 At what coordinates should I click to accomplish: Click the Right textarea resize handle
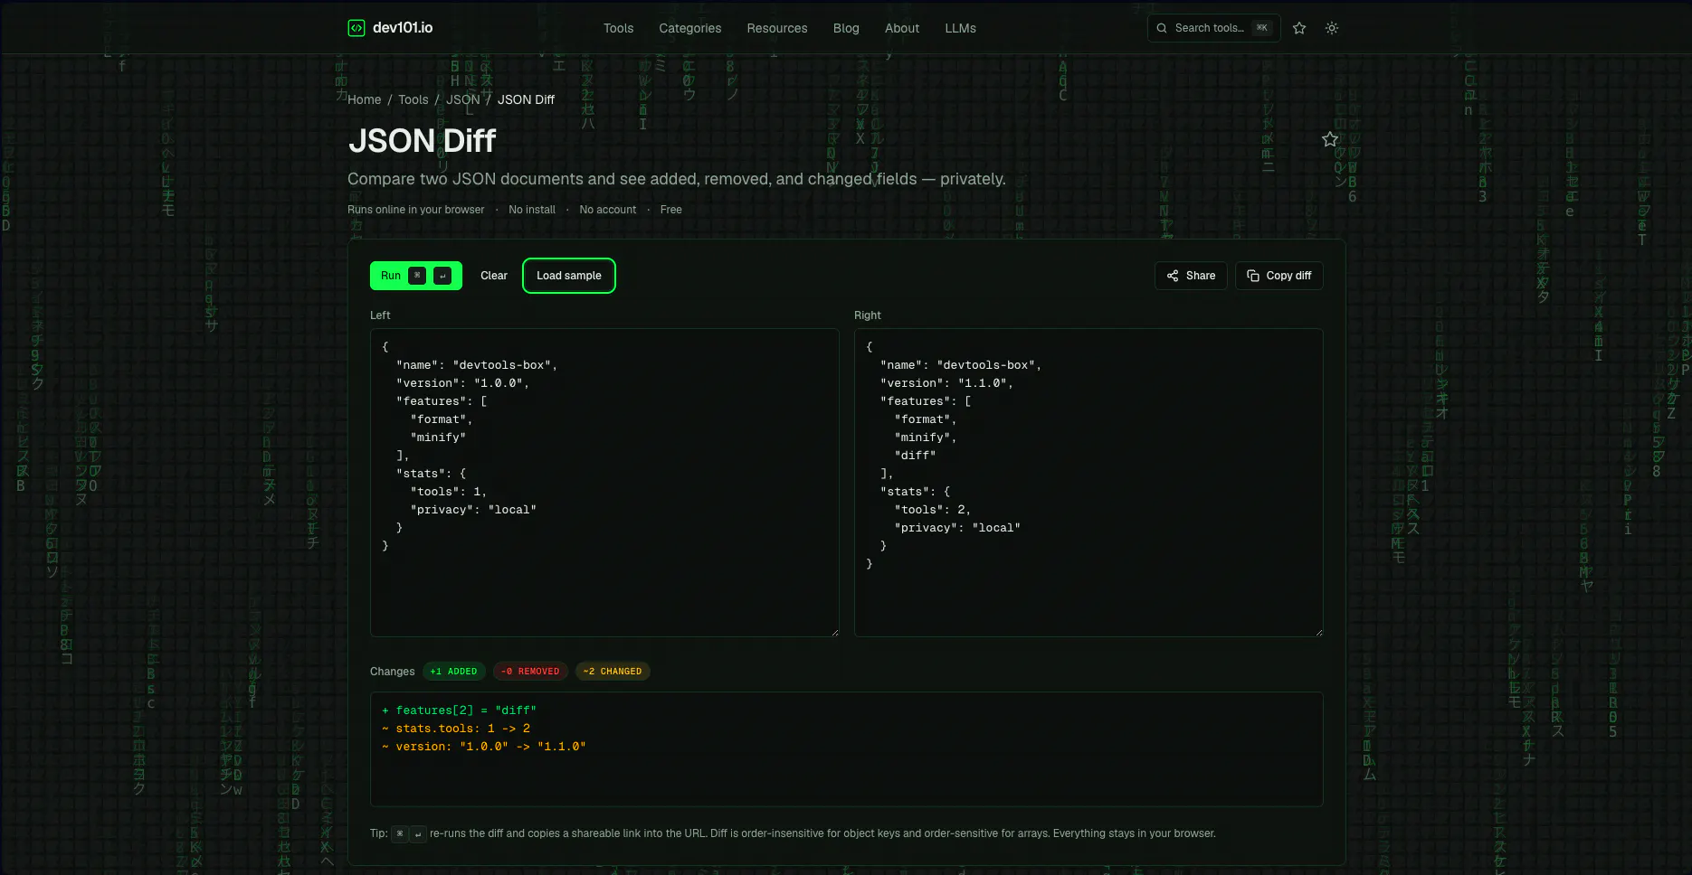(x=1318, y=632)
